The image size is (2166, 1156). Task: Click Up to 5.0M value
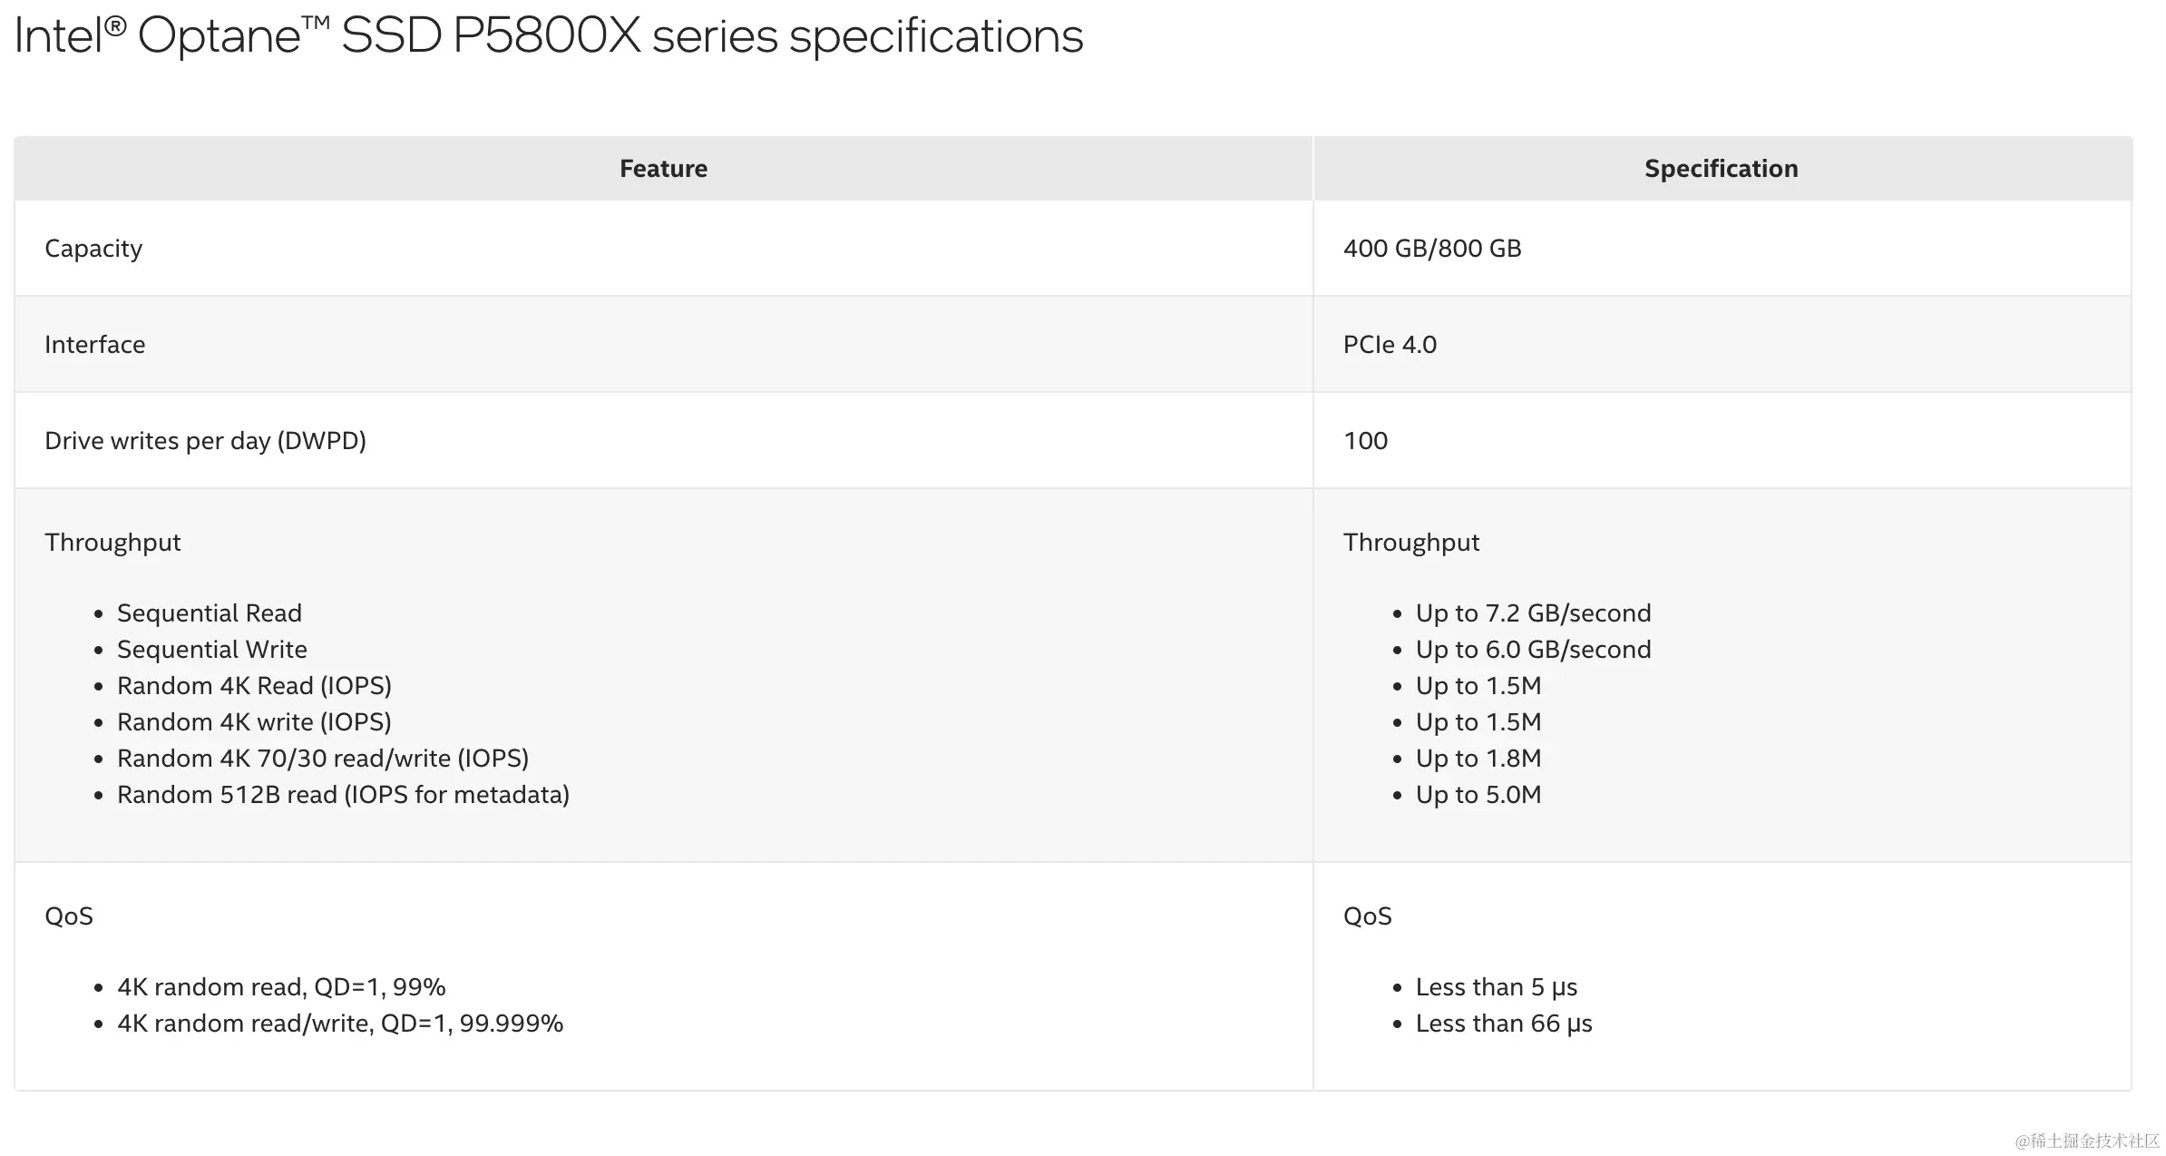(x=1478, y=795)
